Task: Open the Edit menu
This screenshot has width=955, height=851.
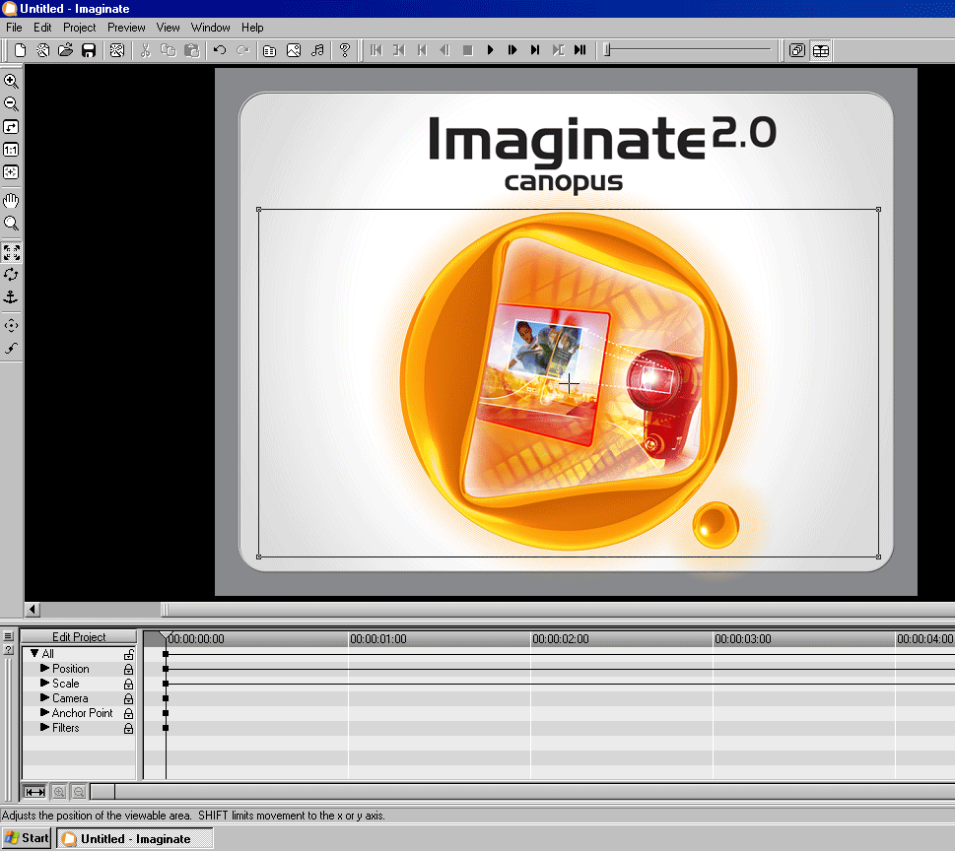Action: click(42, 28)
